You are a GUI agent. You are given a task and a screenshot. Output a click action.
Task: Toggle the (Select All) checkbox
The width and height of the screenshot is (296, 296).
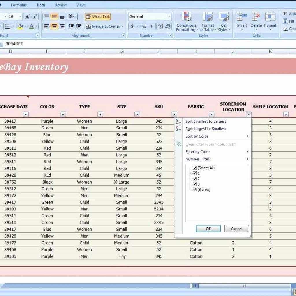[x=195, y=168]
